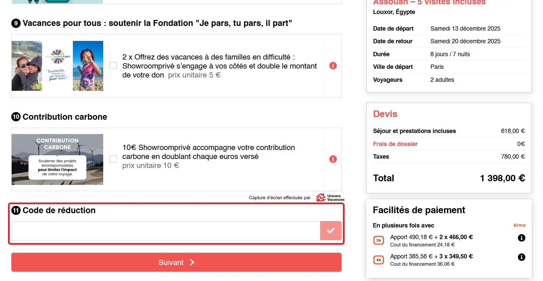Click the 4x installment badge icon

[379, 260]
